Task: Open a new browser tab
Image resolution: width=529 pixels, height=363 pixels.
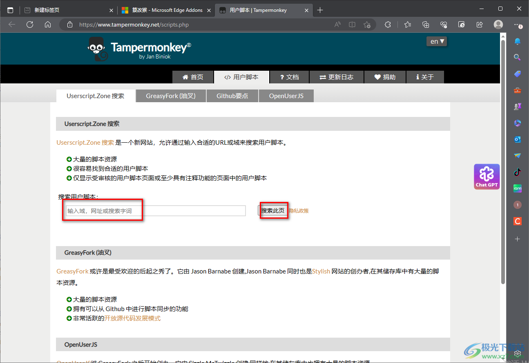Action: pos(320,10)
